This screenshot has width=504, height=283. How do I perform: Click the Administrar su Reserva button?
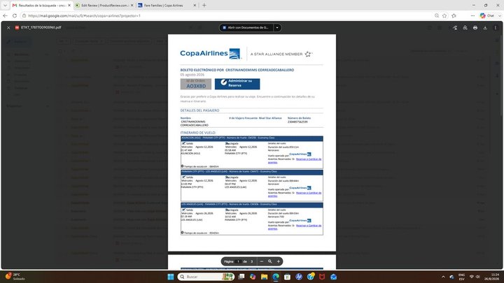[x=237, y=84]
